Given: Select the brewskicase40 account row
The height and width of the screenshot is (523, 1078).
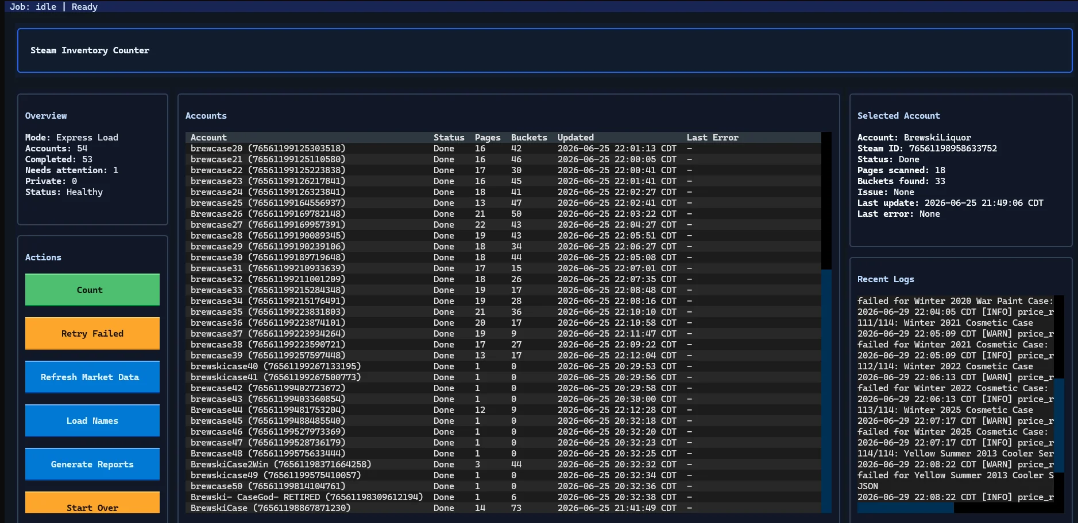Looking at the screenshot, I should (x=503, y=366).
